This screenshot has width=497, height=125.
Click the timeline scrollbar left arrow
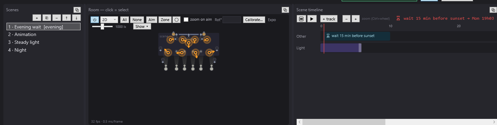299,122
